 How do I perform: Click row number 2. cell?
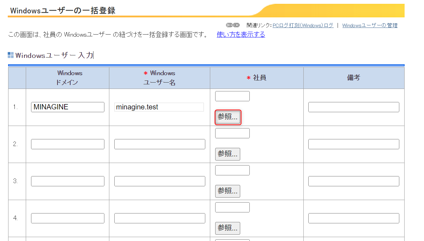coord(17,144)
